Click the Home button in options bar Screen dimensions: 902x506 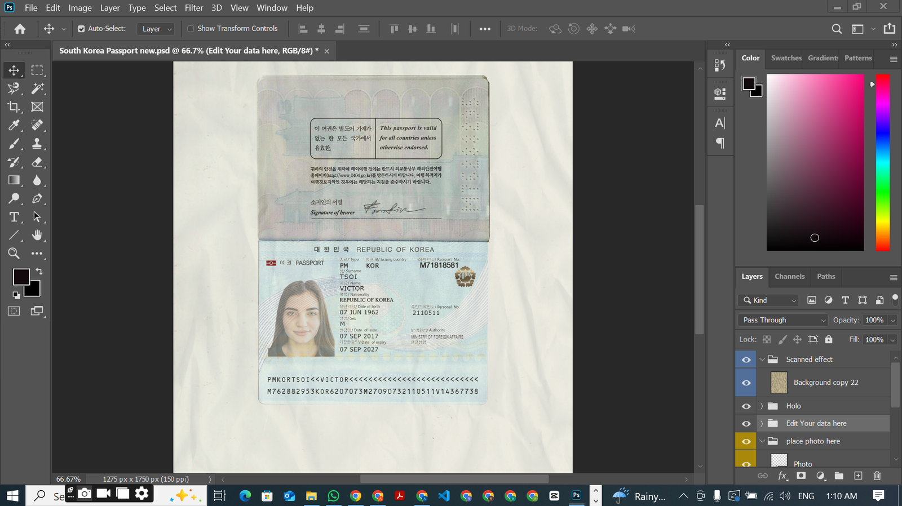tap(20, 29)
